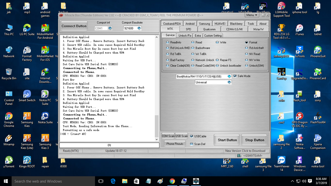The width and height of the screenshot is (331, 186).
Task: Show hidden system tray icons
Action: (292, 181)
